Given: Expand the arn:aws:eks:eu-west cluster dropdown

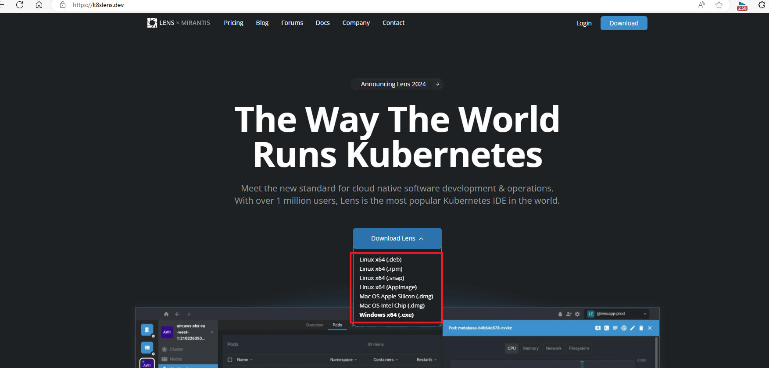Looking at the screenshot, I should [212, 333].
